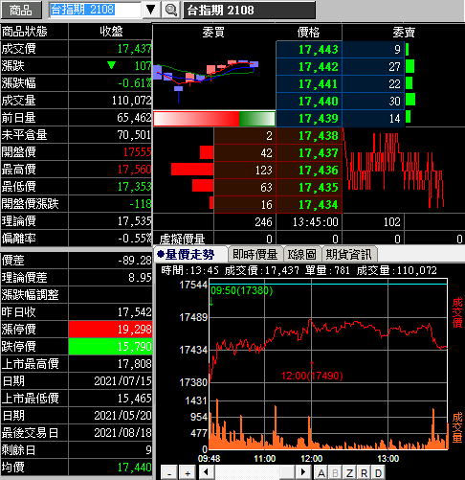Image resolution: width=465 pixels, height=480 pixels.
Task: Click the Z button in chart toolbar
Action: (349, 472)
